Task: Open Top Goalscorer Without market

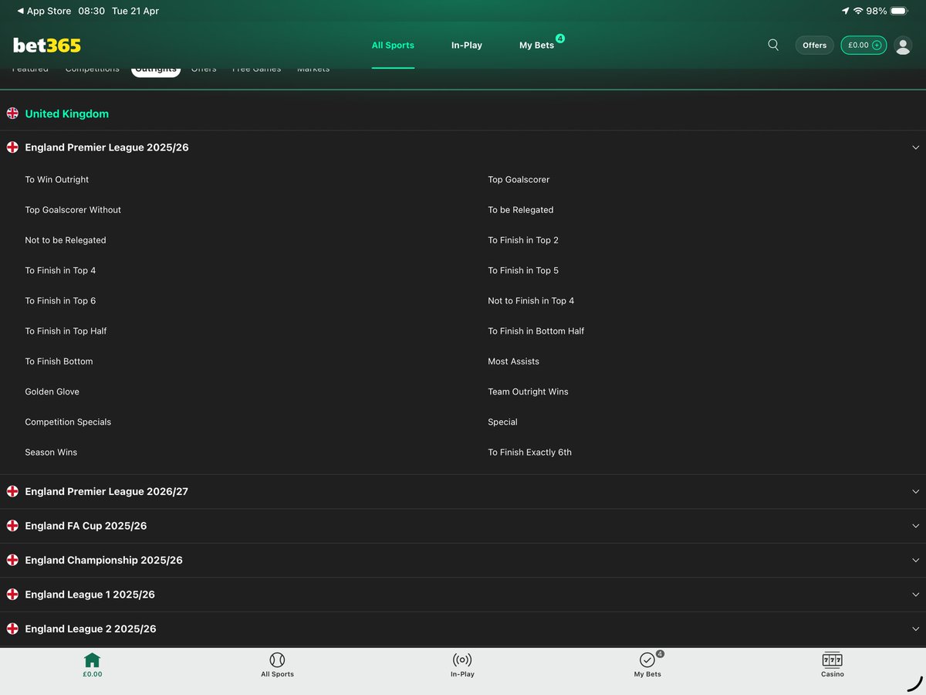Action: (73, 210)
